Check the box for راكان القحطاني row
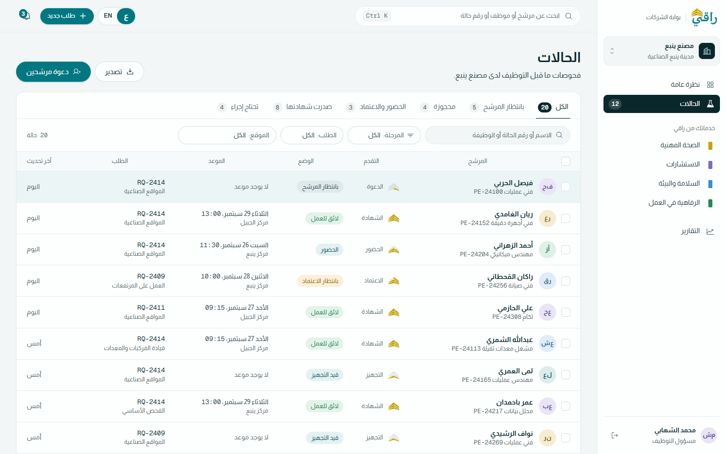The height and width of the screenshot is (454, 726). point(566,281)
